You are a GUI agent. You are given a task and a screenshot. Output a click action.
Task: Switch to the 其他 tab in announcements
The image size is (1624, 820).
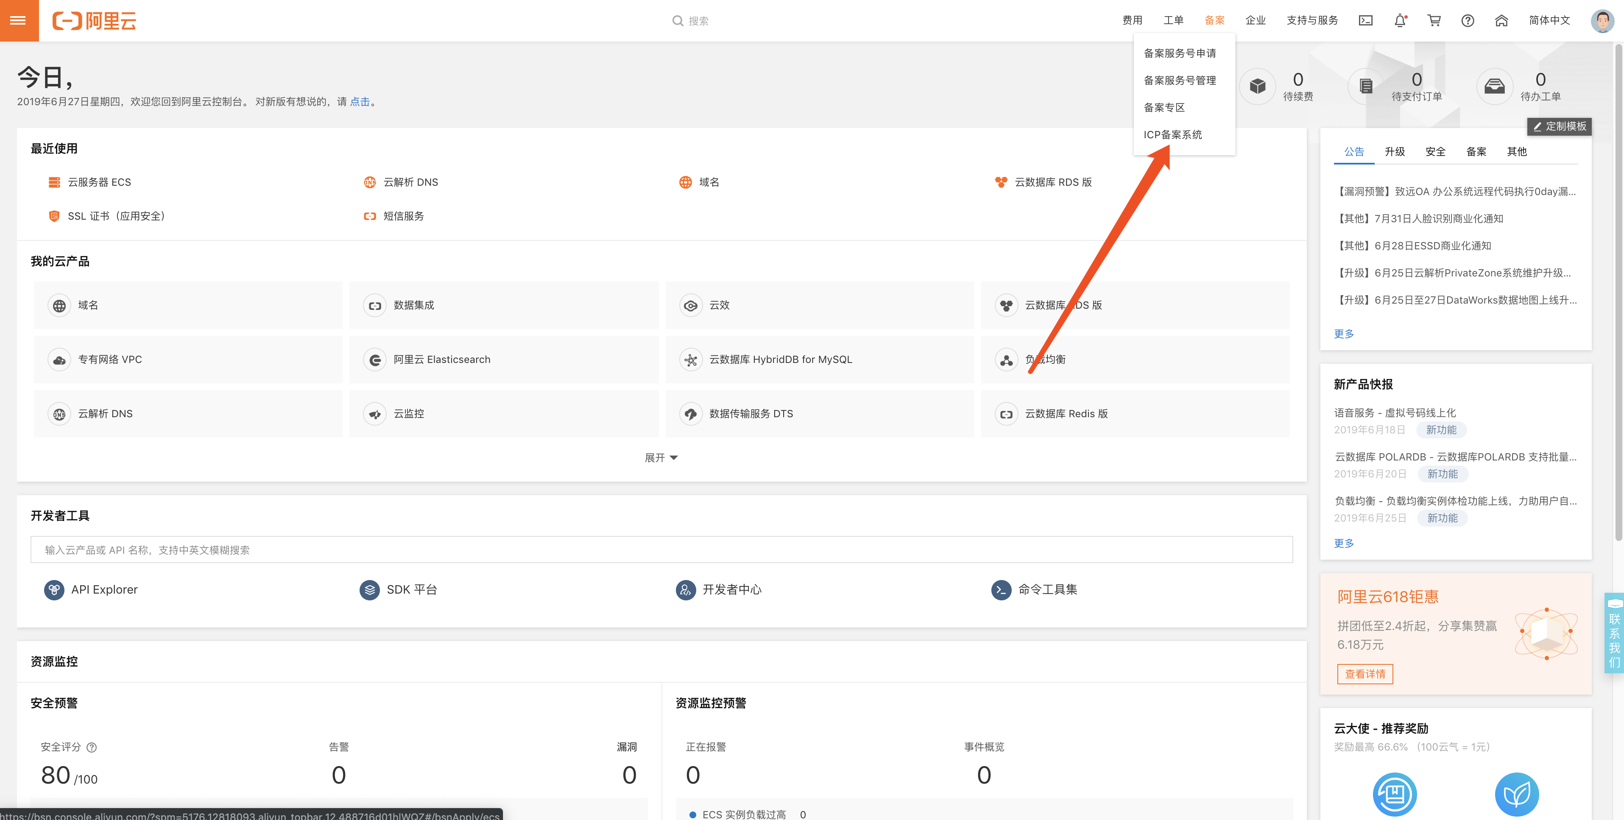click(1517, 152)
